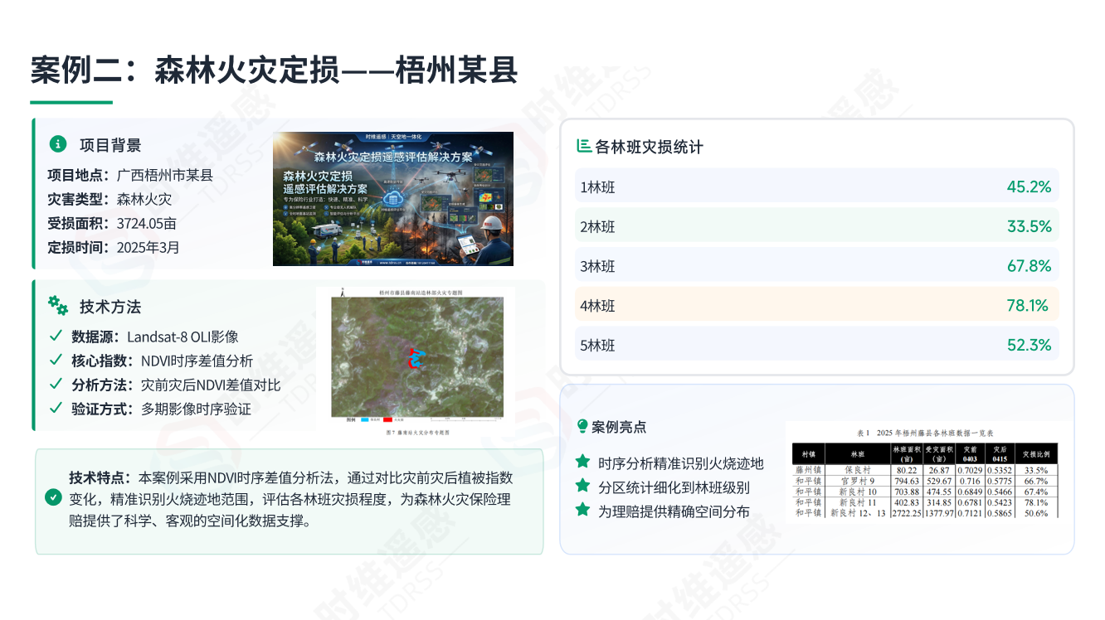Click the 受损面积：3724.05亩 line
The image size is (1105, 620).
112,223
